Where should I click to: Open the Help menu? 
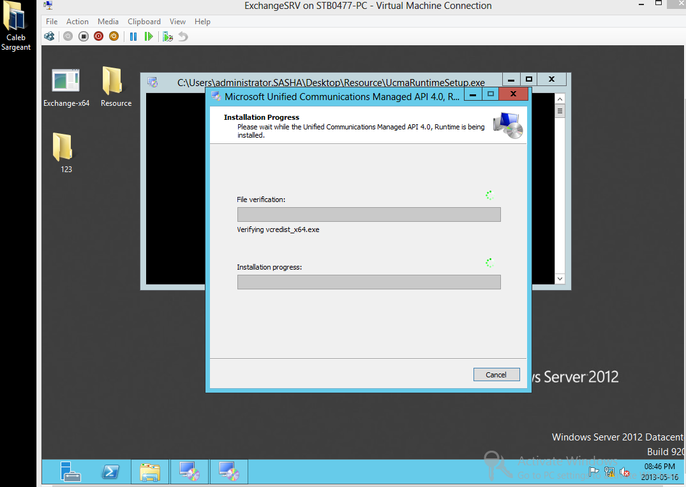pos(202,22)
